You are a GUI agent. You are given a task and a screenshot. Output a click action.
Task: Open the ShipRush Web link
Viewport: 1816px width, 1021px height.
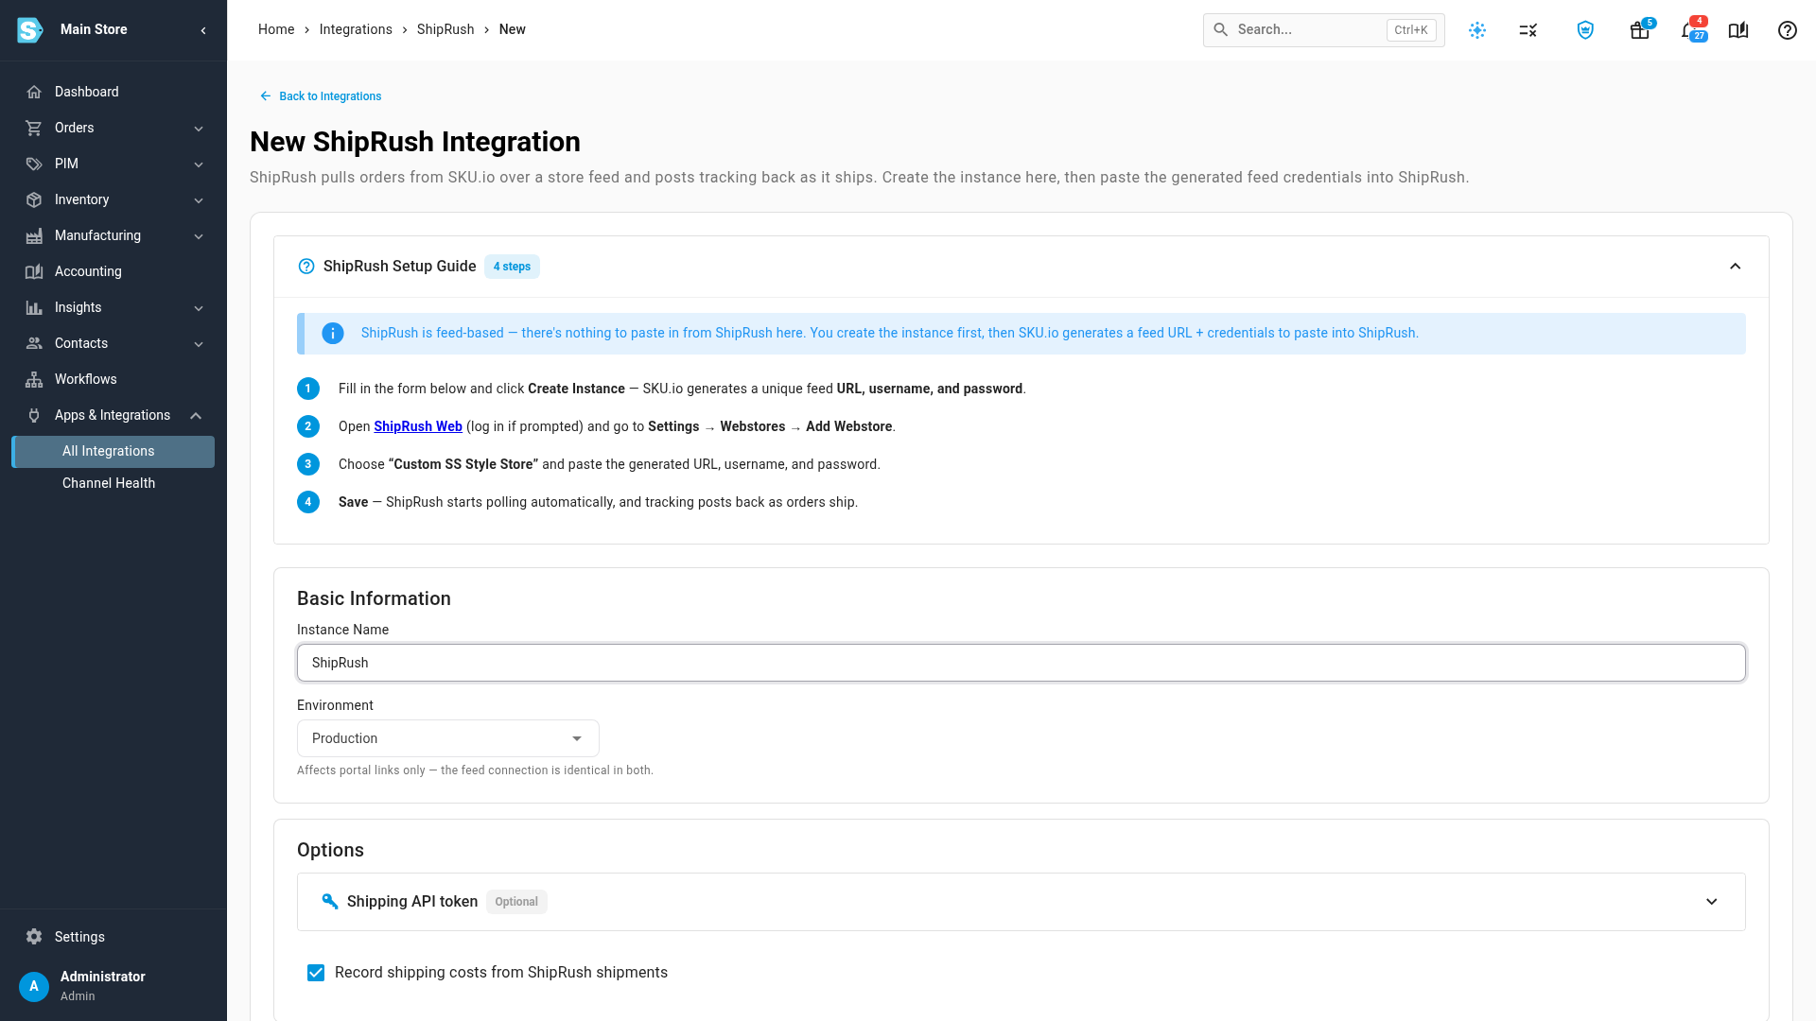tap(418, 426)
